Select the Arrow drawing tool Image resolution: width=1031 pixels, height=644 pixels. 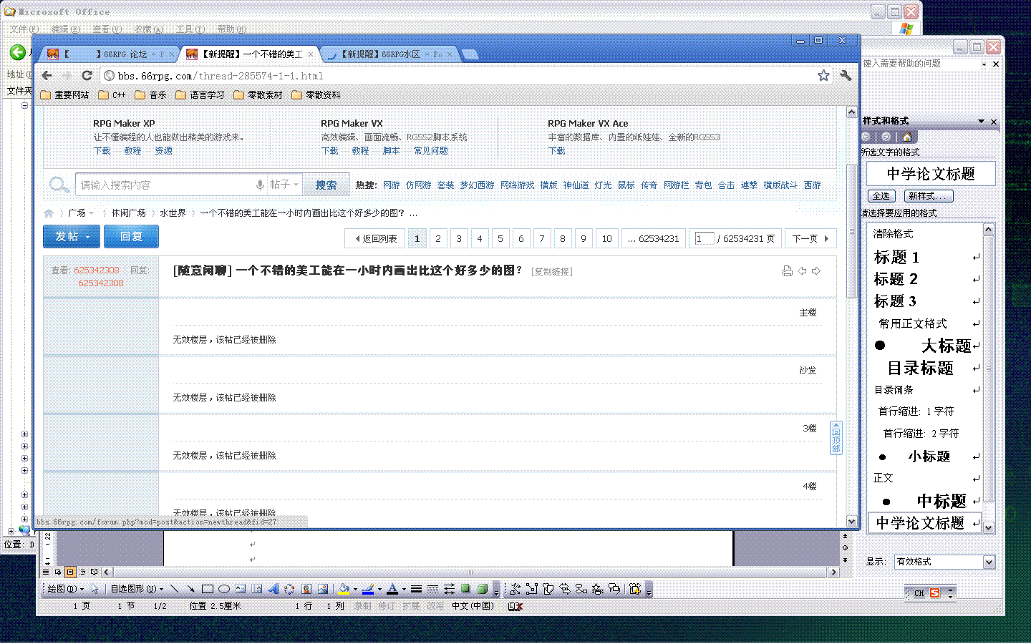pos(190,589)
